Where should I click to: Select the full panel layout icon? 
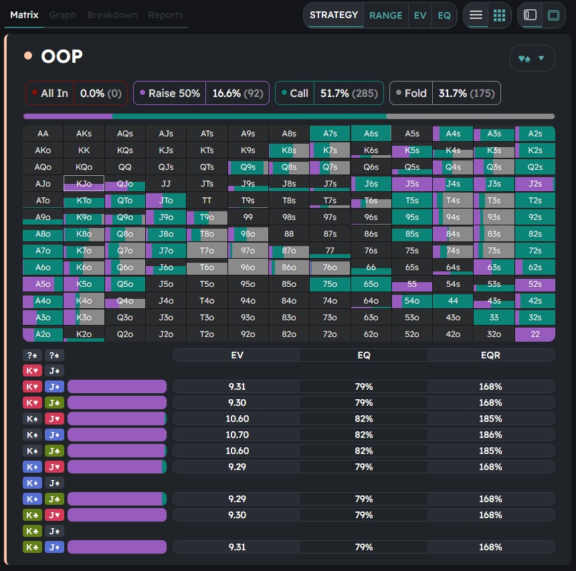tap(553, 15)
